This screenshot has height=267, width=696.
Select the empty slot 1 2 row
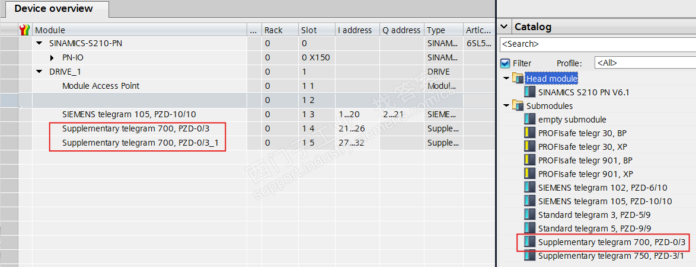point(248,100)
